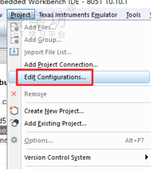This screenshot has width=151, height=170.
Task: Choose Add Existing Project... entry
Action: tap(56, 124)
